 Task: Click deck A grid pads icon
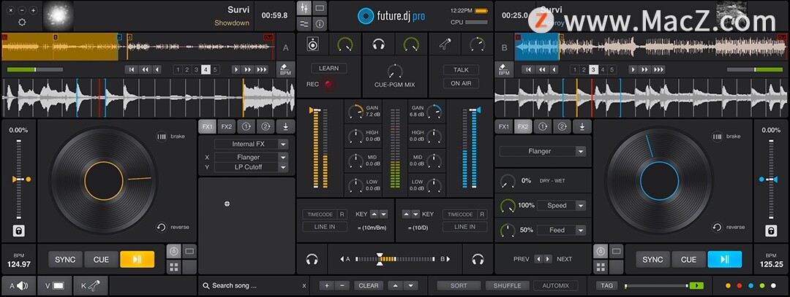pyautogui.click(x=174, y=267)
